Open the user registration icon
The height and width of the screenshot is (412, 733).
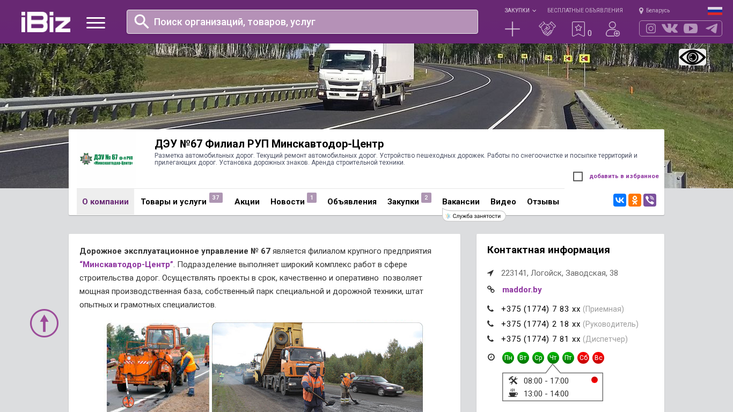click(613, 29)
